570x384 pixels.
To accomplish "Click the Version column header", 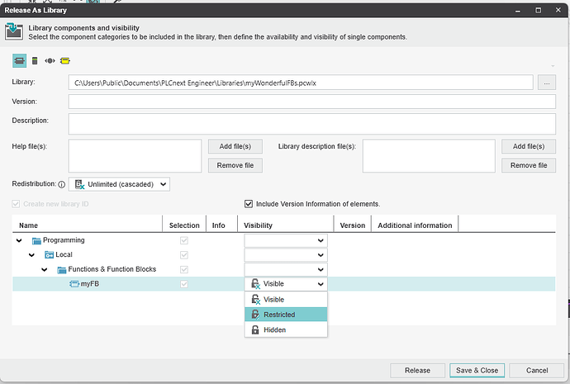I will pyautogui.click(x=352, y=225).
